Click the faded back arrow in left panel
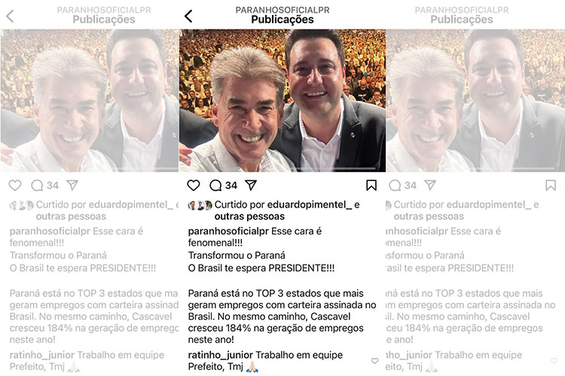Viewport: 565px width, 376px height. point(10,16)
